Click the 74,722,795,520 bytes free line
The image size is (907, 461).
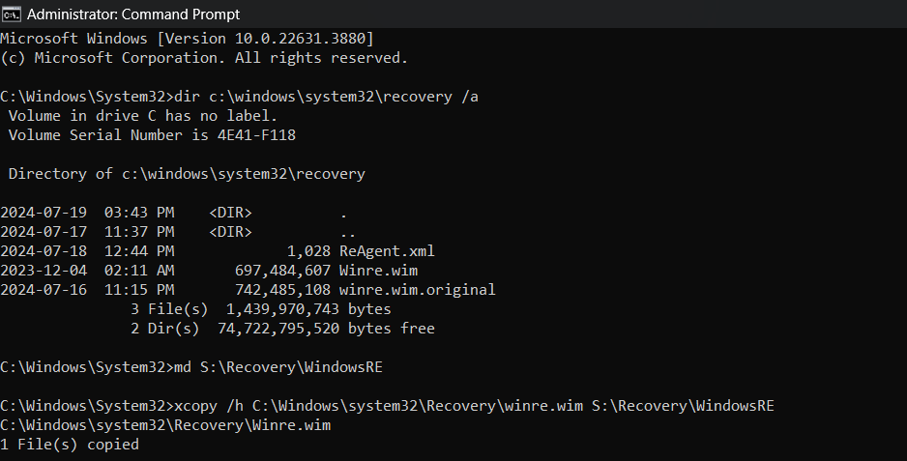click(x=283, y=329)
